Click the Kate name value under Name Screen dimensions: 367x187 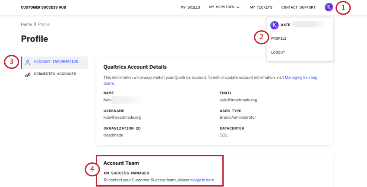coord(108,100)
